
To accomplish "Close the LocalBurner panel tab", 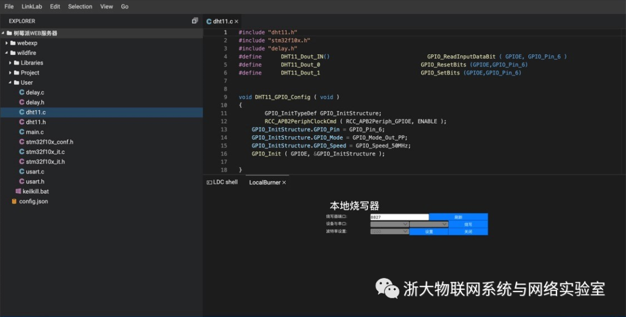I will click(x=284, y=183).
